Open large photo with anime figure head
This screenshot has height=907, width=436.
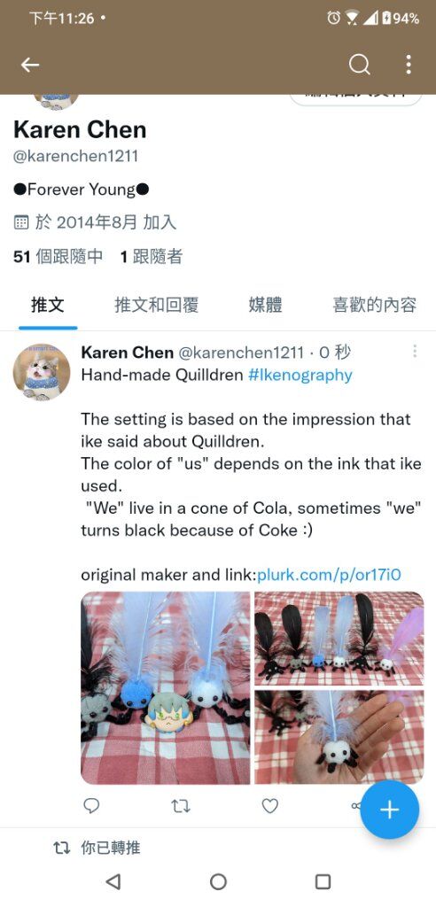(x=165, y=687)
